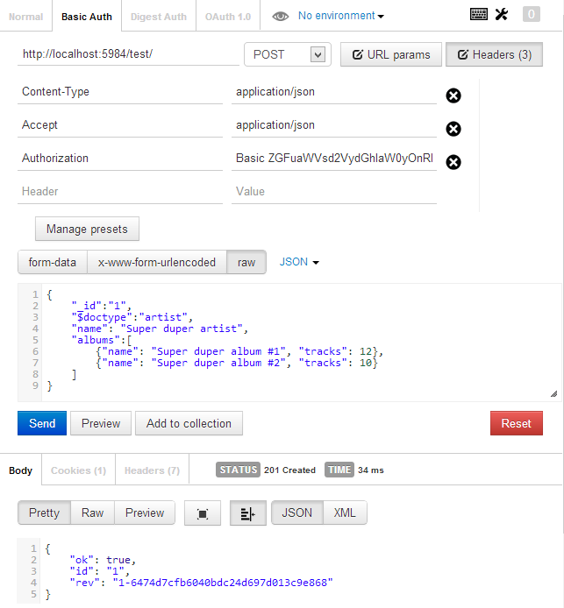
Task: Click the empty Header name field
Action: [x=120, y=192]
